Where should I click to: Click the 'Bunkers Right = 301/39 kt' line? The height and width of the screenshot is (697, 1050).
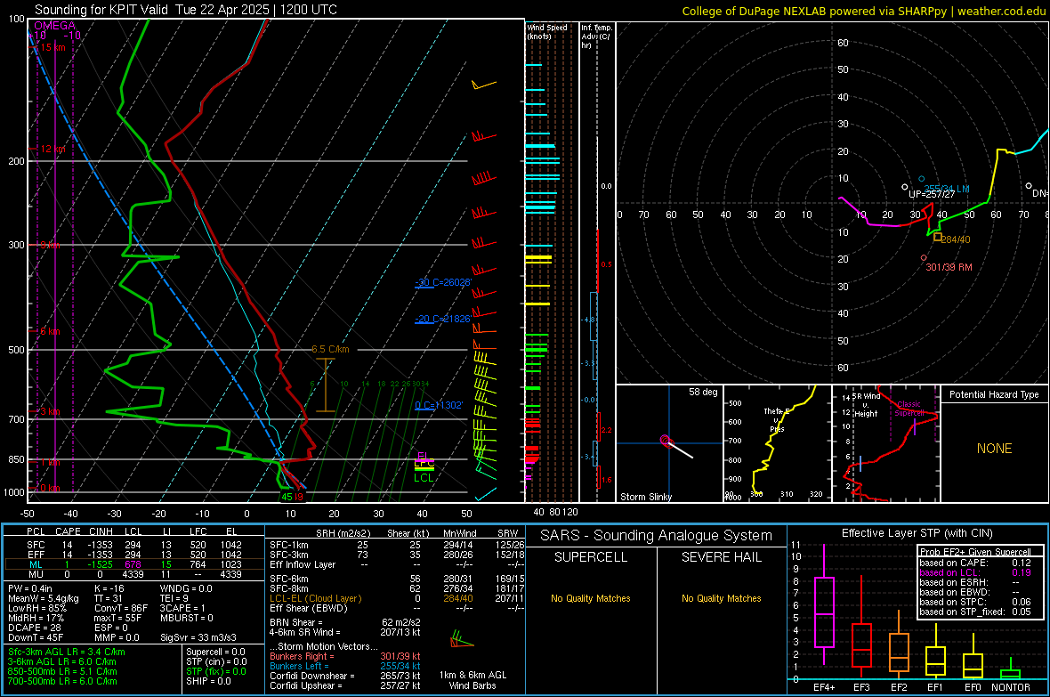345,656
